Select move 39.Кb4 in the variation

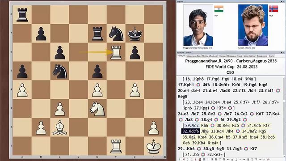(x=199, y=143)
